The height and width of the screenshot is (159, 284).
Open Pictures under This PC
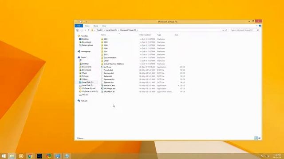85,76
